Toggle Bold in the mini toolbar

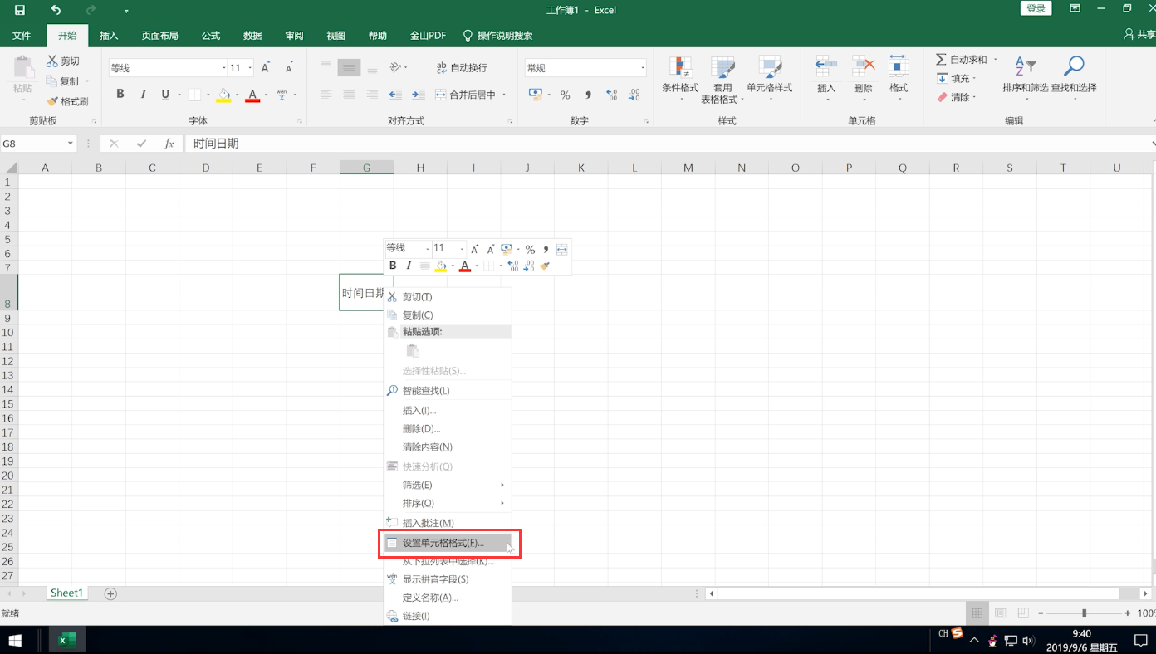(x=393, y=266)
